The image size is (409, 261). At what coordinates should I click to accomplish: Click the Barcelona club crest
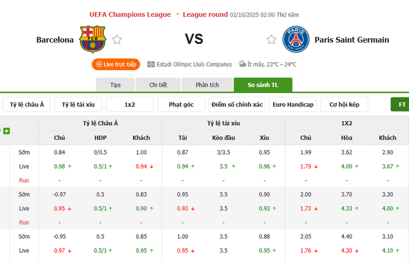(x=93, y=39)
